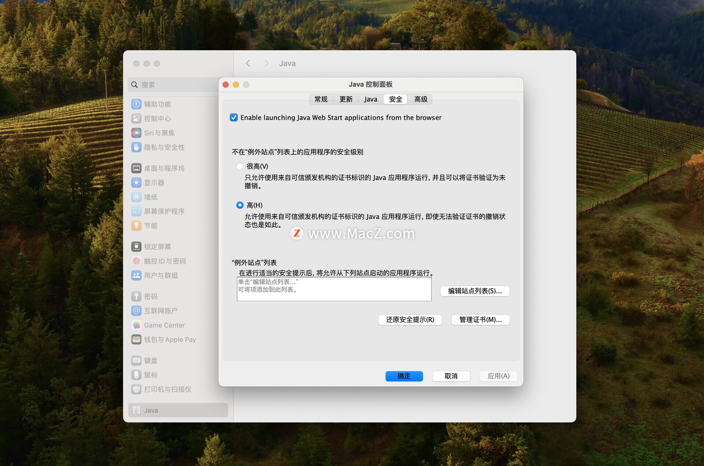The image size is (704, 466).
Task: Open Game Center icon
Action: coord(136,325)
